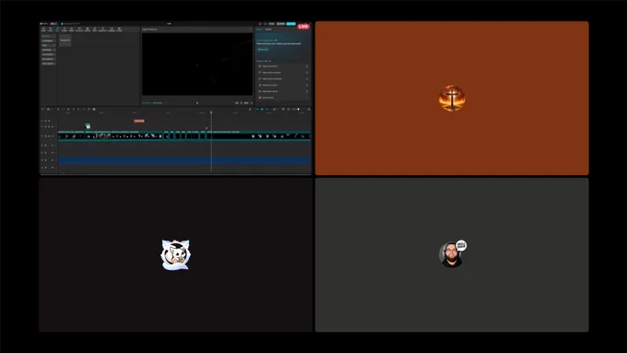Screen dimensions: 627x353
Task: Select the long blue audio clip on the timeline
Action: point(184,159)
